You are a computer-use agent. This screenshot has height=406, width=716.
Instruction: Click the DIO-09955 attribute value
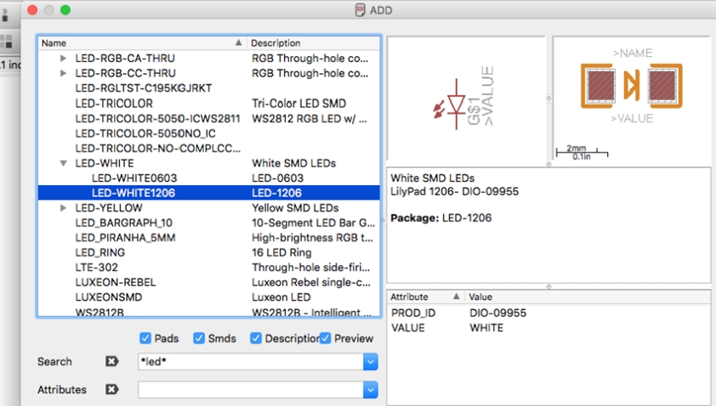click(497, 313)
